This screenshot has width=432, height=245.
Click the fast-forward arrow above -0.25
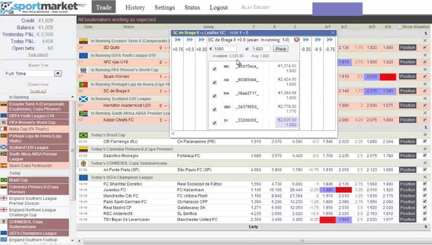click(306, 40)
